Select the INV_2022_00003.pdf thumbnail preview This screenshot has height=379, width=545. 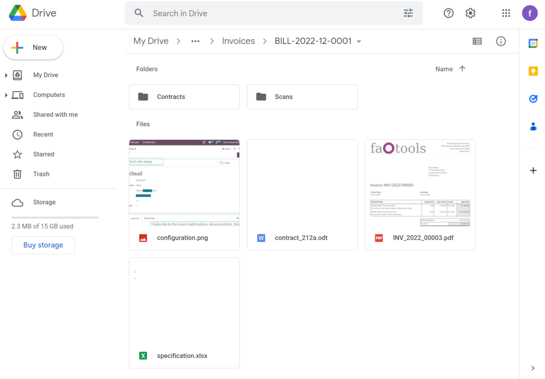click(x=420, y=183)
